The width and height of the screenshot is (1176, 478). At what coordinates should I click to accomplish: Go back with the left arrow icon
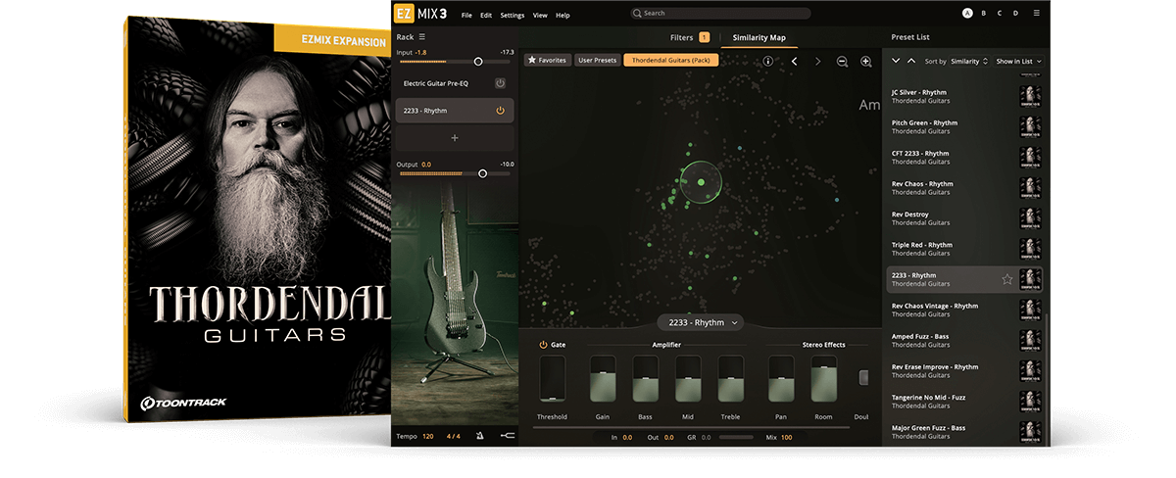[794, 61]
